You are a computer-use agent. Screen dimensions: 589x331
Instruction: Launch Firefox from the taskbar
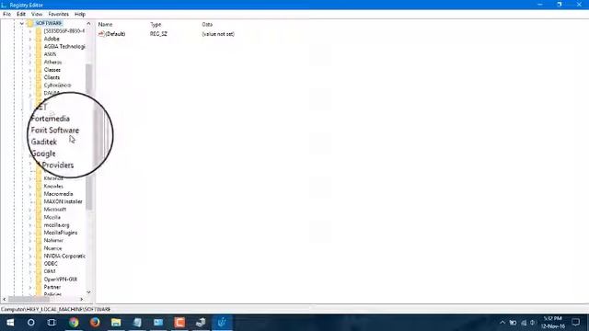(95, 323)
